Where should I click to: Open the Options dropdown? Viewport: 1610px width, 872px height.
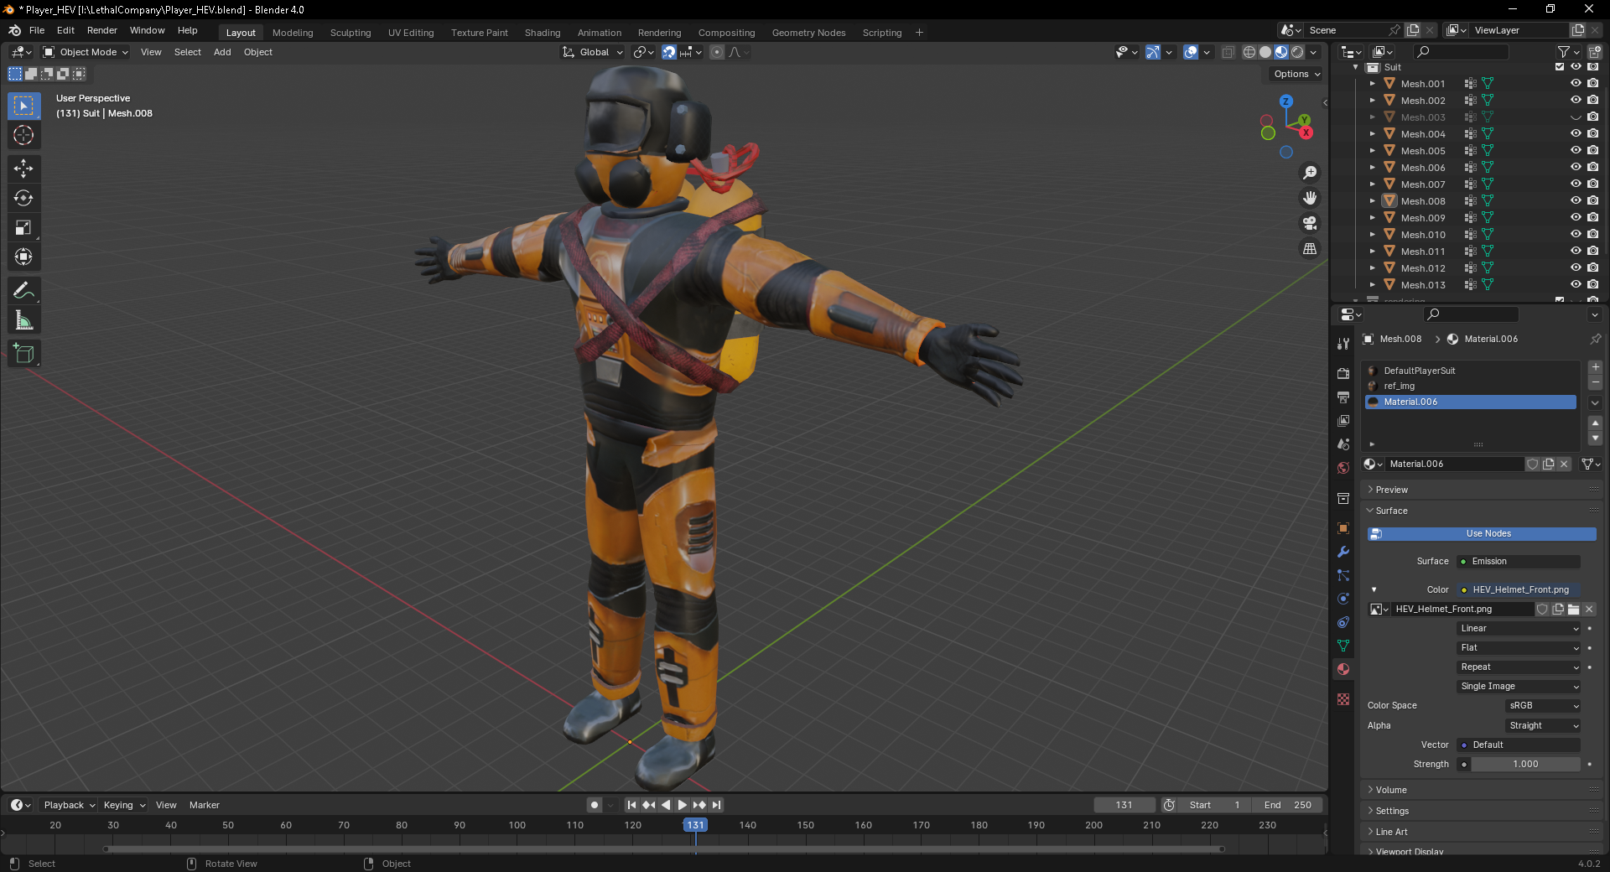(x=1296, y=74)
